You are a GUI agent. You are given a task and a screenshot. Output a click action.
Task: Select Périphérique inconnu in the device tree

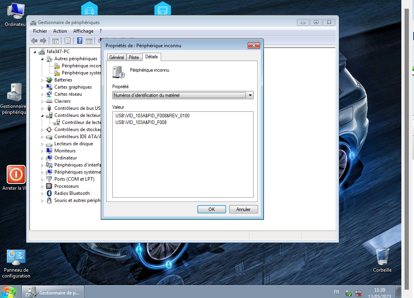click(81, 66)
